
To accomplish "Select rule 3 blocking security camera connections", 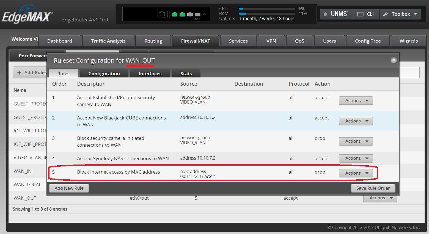I will tap(111, 141).
